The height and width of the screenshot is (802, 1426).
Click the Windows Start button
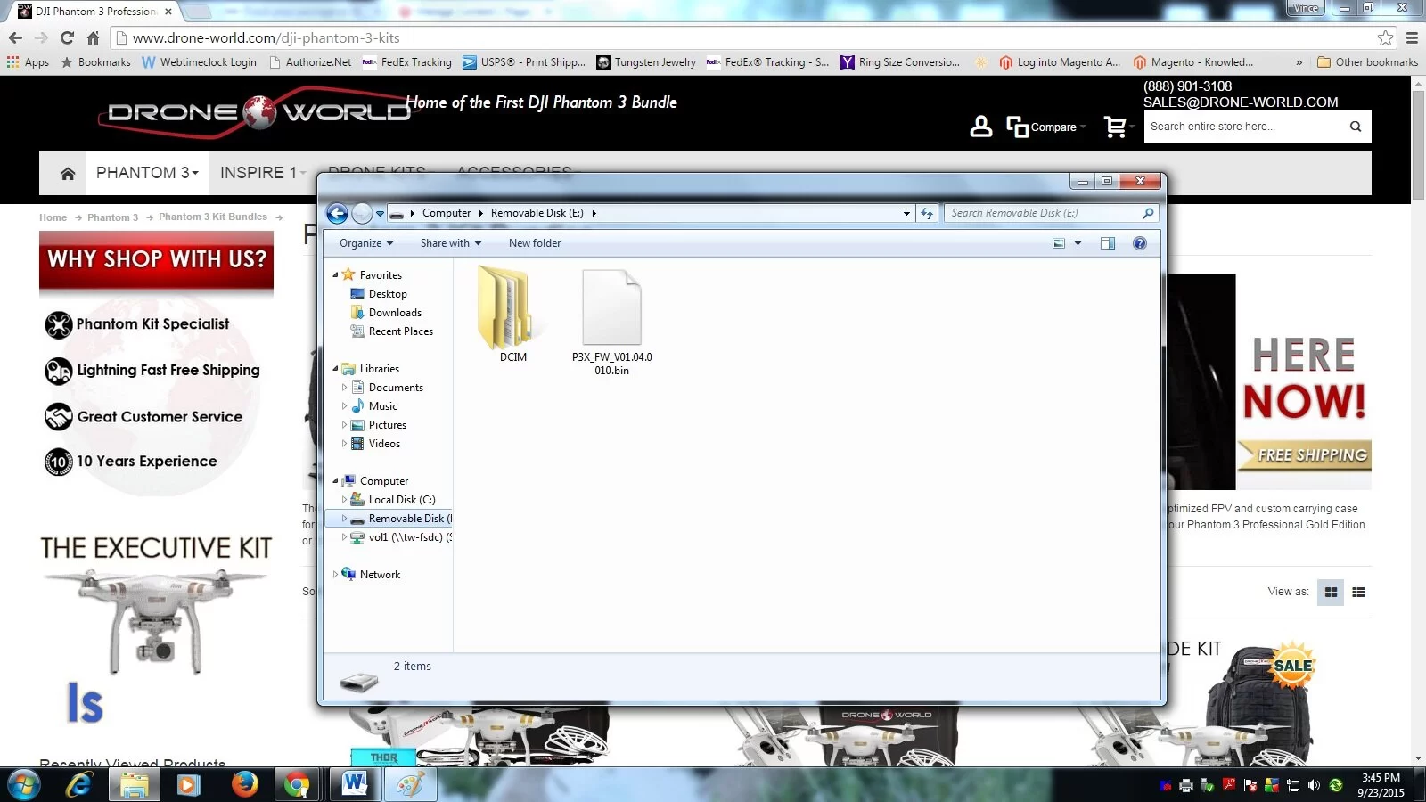click(24, 785)
